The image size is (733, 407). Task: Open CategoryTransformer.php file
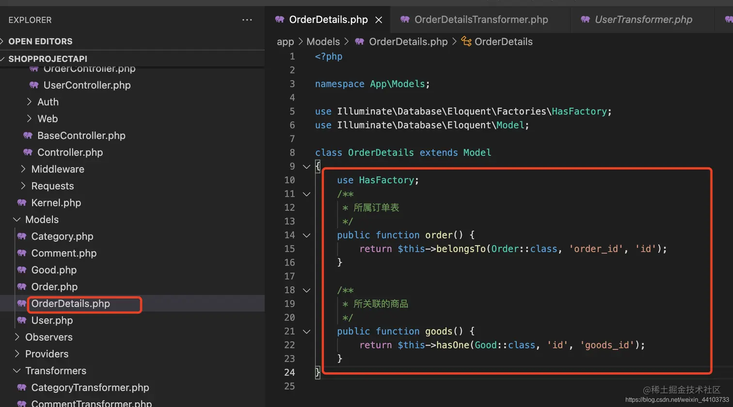click(90, 388)
